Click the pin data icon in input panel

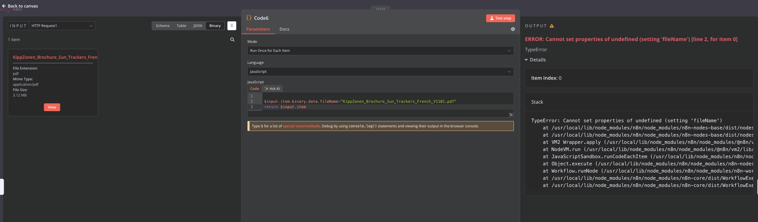[x=232, y=26]
